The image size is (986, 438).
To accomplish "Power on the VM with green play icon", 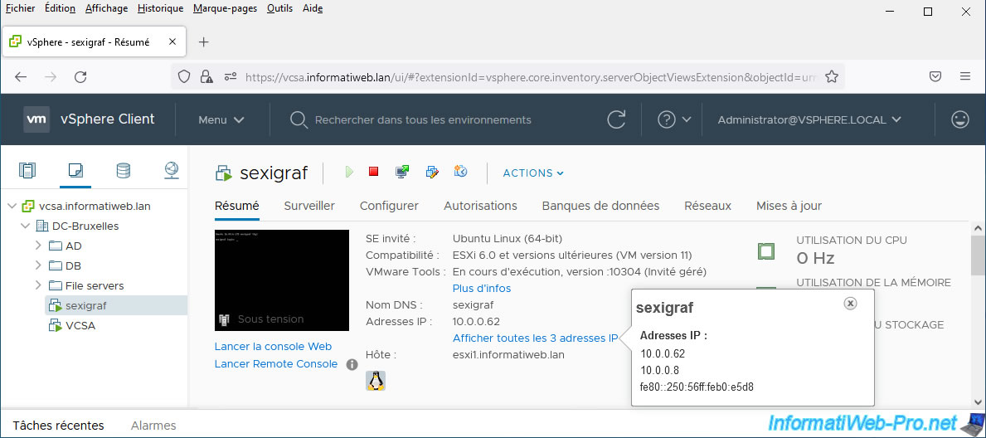I will [349, 173].
